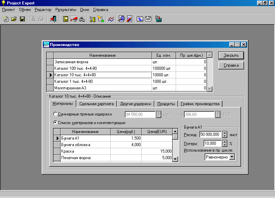Viewport: 275px width, 198px height.
Task: Open the balance scales toolbar icon
Action: click(x=82, y=19)
